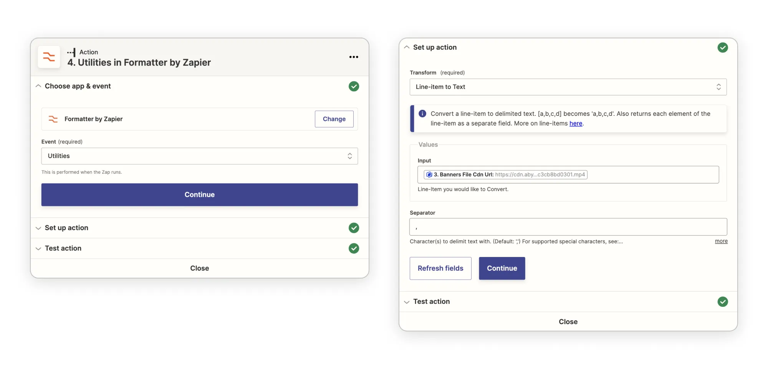Collapse the Choose app & event section
Screen dimensions: 768x369
point(38,86)
